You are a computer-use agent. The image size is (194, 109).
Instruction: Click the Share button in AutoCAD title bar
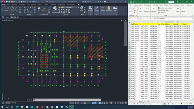click(x=35, y=2)
